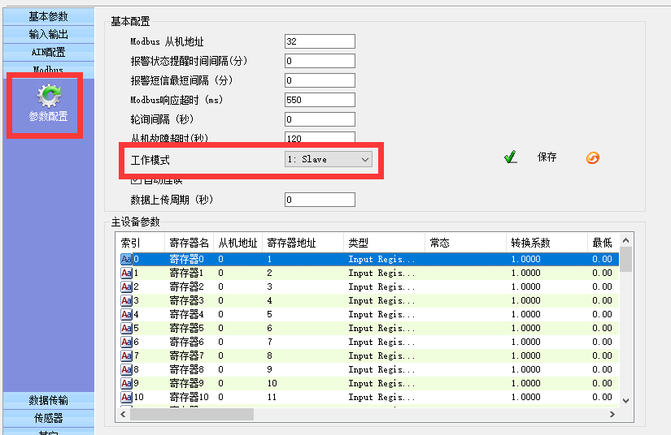Sort by the 寄存器地址 column header

coord(303,243)
